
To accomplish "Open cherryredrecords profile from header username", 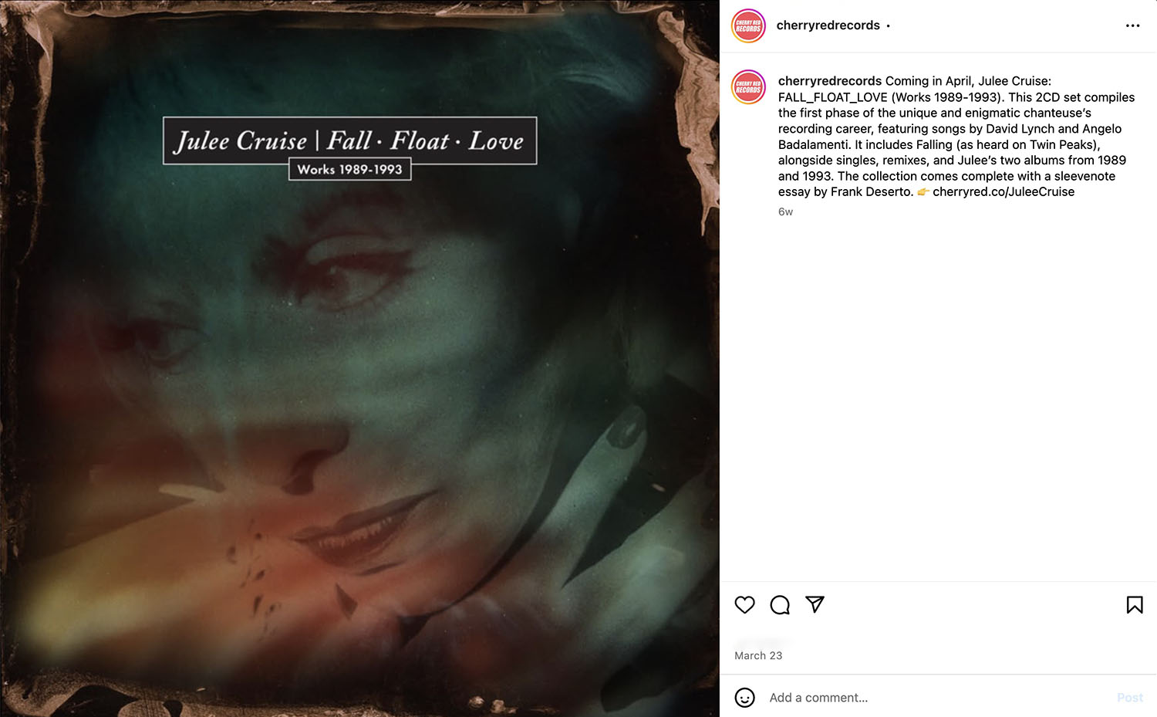I will coord(828,25).
